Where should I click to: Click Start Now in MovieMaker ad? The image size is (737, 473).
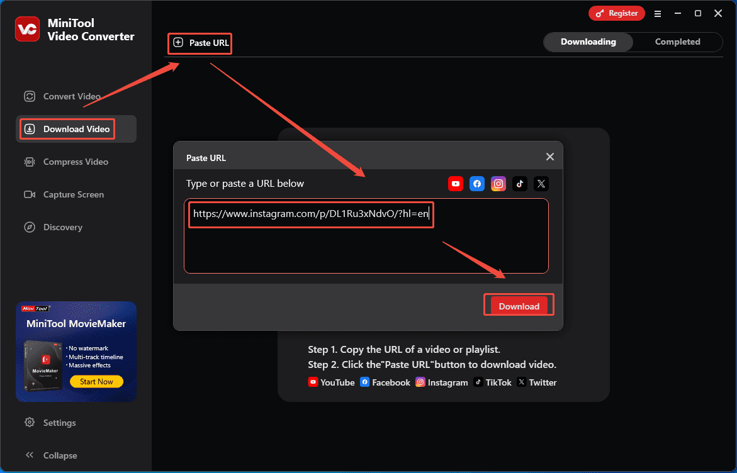(97, 381)
